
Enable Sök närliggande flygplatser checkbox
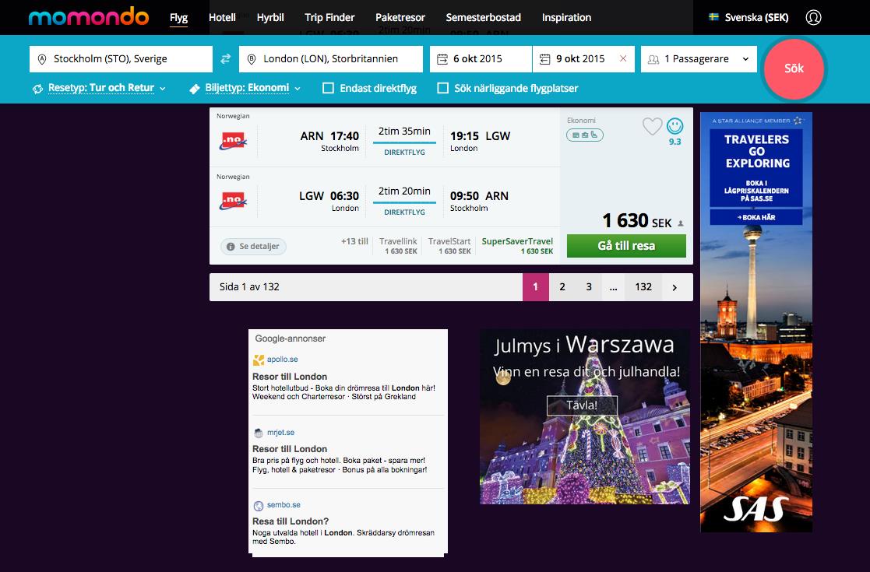tap(442, 88)
